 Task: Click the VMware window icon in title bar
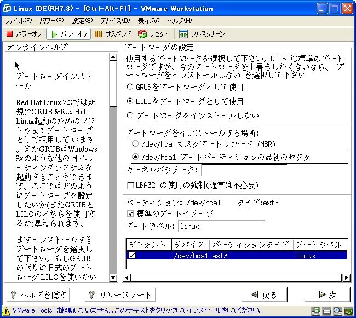coord(7,8)
